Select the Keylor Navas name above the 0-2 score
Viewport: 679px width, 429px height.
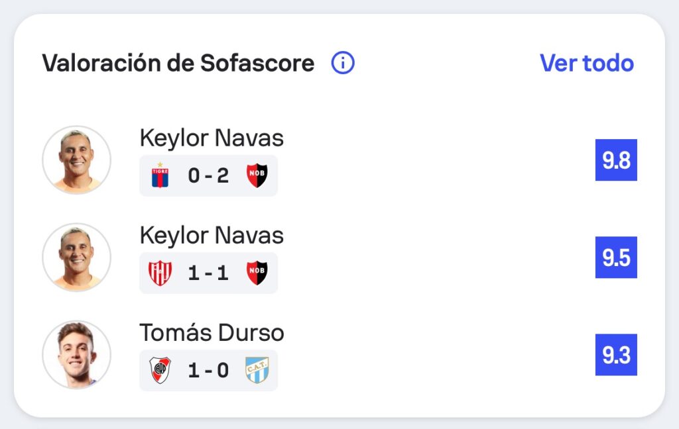pos(212,138)
